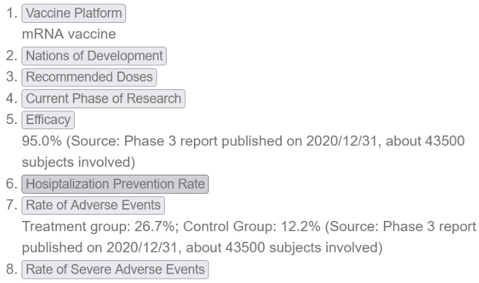Open the Current Phase of Research section
The height and width of the screenshot is (283, 479).
coord(103,99)
